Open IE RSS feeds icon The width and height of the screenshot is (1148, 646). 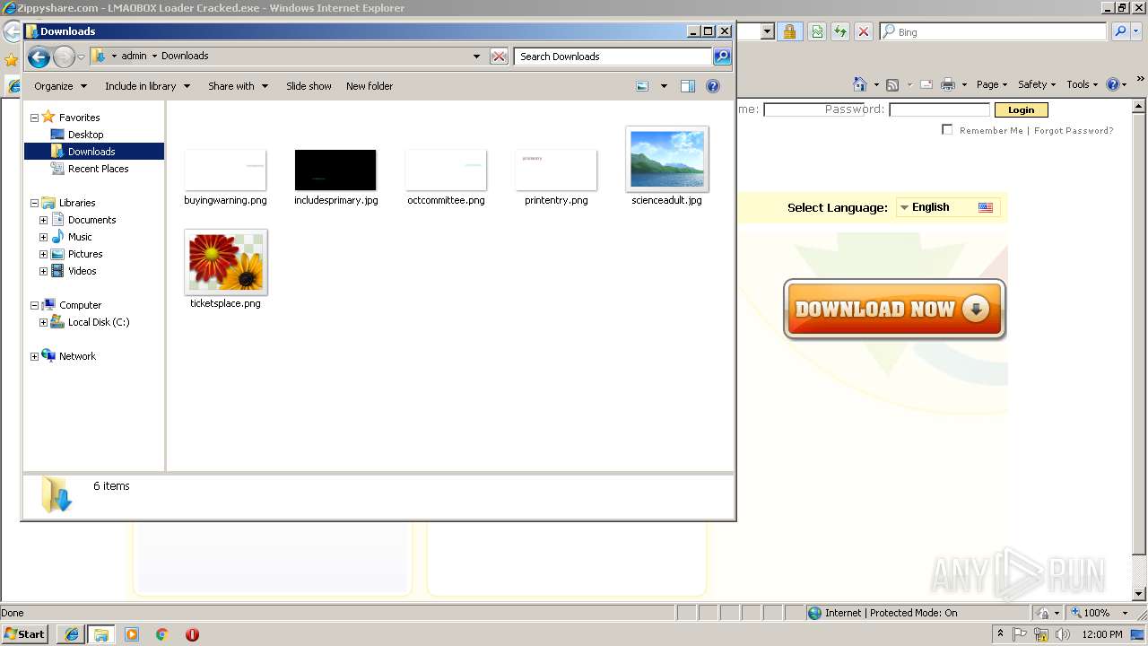tap(892, 84)
